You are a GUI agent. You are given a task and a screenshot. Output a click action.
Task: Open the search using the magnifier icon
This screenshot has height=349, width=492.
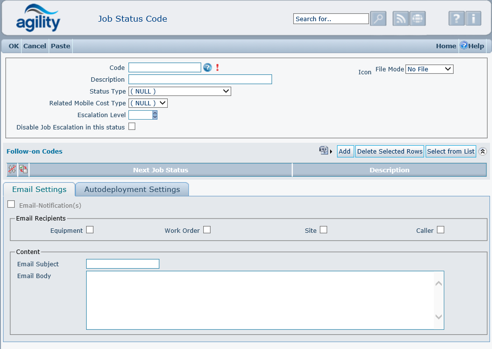(x=378, y=18)
